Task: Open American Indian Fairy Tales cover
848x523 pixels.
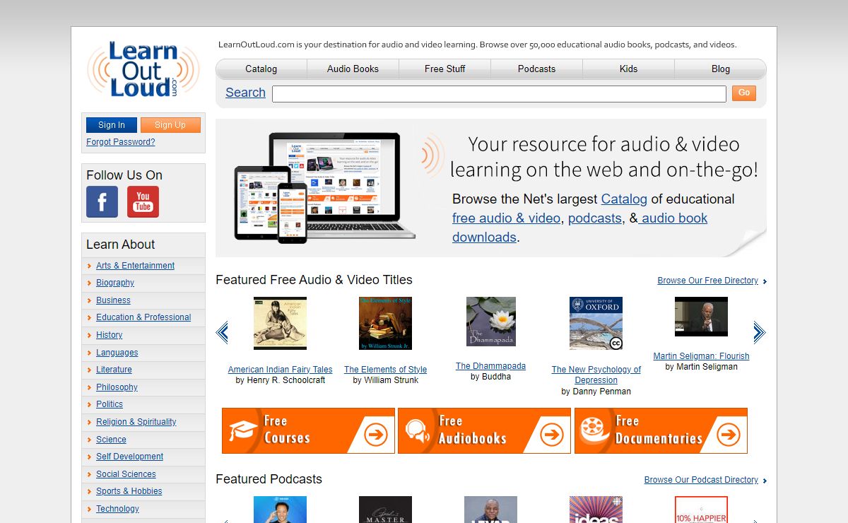Action: (280, 323)
